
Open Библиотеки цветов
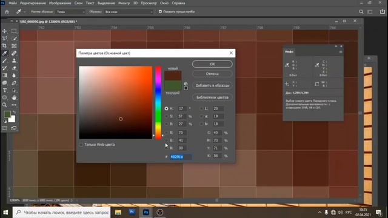212,97
